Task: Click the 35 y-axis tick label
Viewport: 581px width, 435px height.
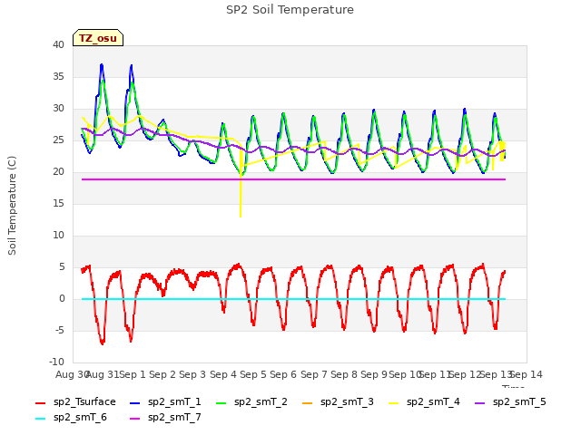Action: tap(58, 76)
